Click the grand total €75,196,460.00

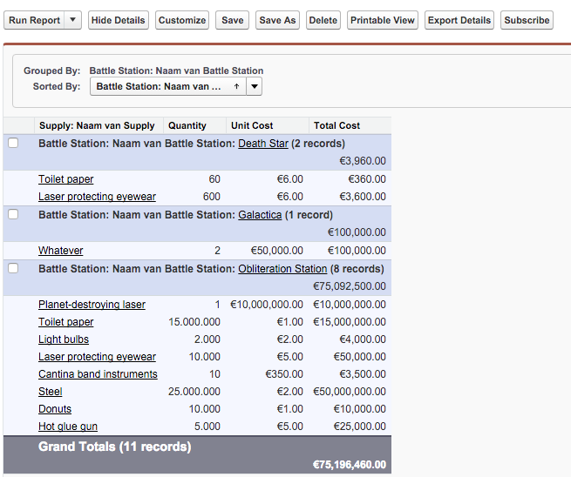[350, 465]
